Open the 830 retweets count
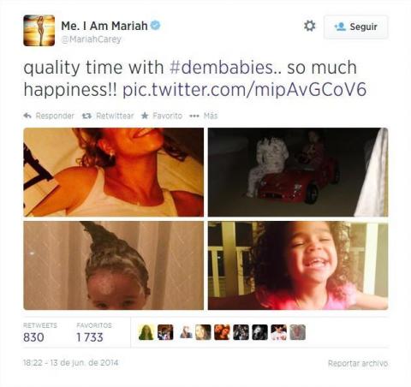411x387 pixels. (33, 337)
